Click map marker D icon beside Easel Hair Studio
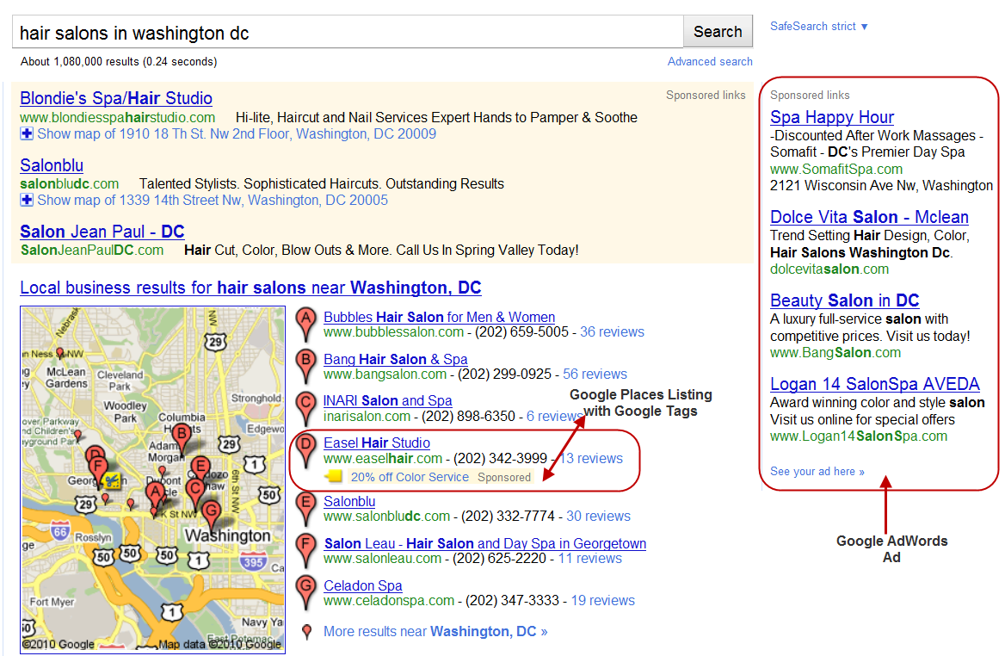Image resolution: width=1005 pixels, height=656 pixels. point(306,451)
